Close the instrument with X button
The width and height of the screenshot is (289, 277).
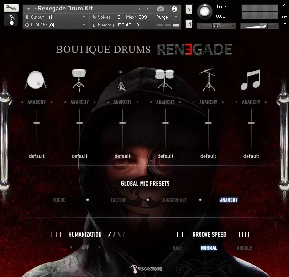pos(284,5)
